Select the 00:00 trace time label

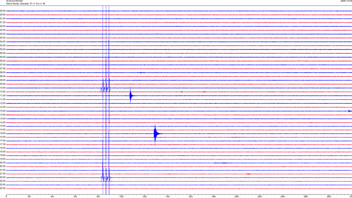click(3, 11)
